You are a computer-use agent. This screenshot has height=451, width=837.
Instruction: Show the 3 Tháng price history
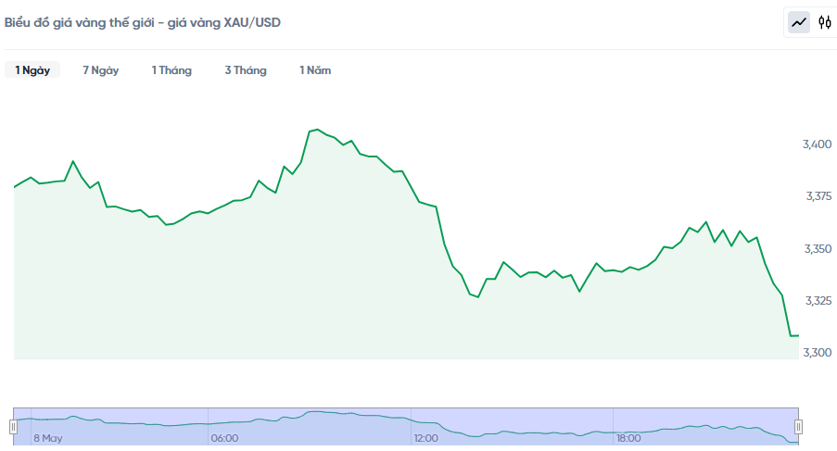click(x=246, y=69)
